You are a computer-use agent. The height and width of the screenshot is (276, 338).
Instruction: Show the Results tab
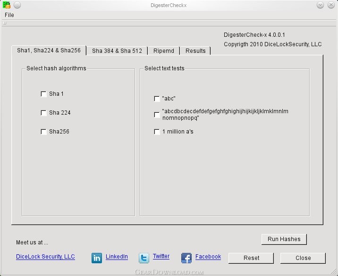pos(195,50)
